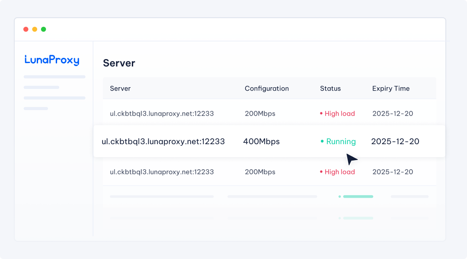Screen dimensions: 467x259
Task: Click the green maximize window button
Action: tap(43, 29)
